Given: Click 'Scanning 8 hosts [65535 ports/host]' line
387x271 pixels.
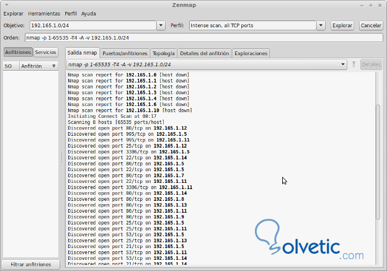Looking at the screenshot, I should coord(116,122).
